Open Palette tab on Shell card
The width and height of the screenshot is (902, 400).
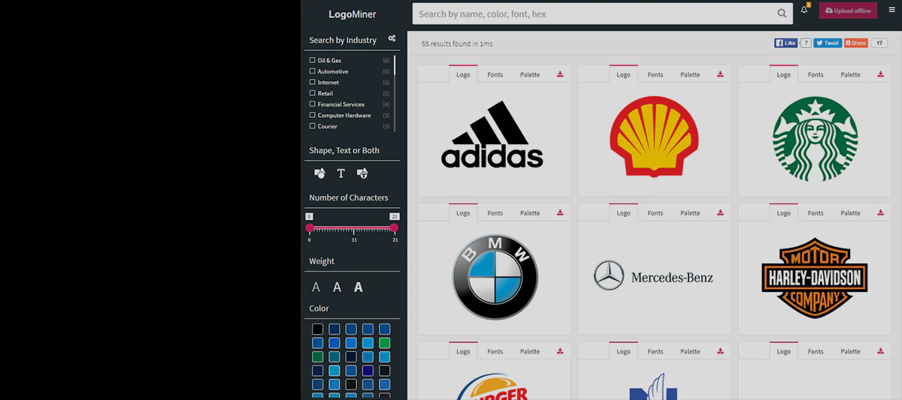(x=690, y=74)
